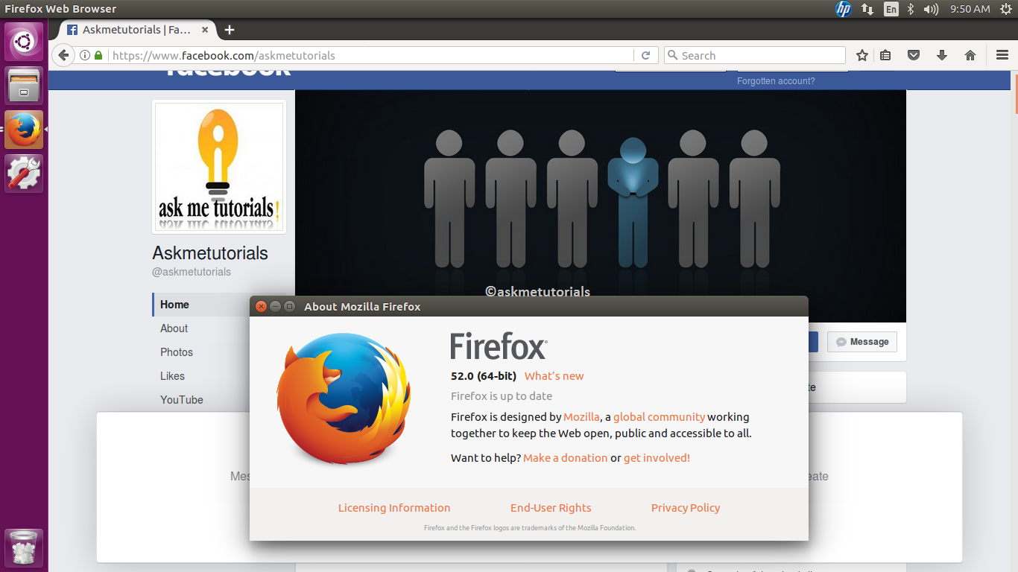The height and width of the screenshot is (572, 1018).
Task: Open Downloads arrow panel
Action: click(942, 55)
